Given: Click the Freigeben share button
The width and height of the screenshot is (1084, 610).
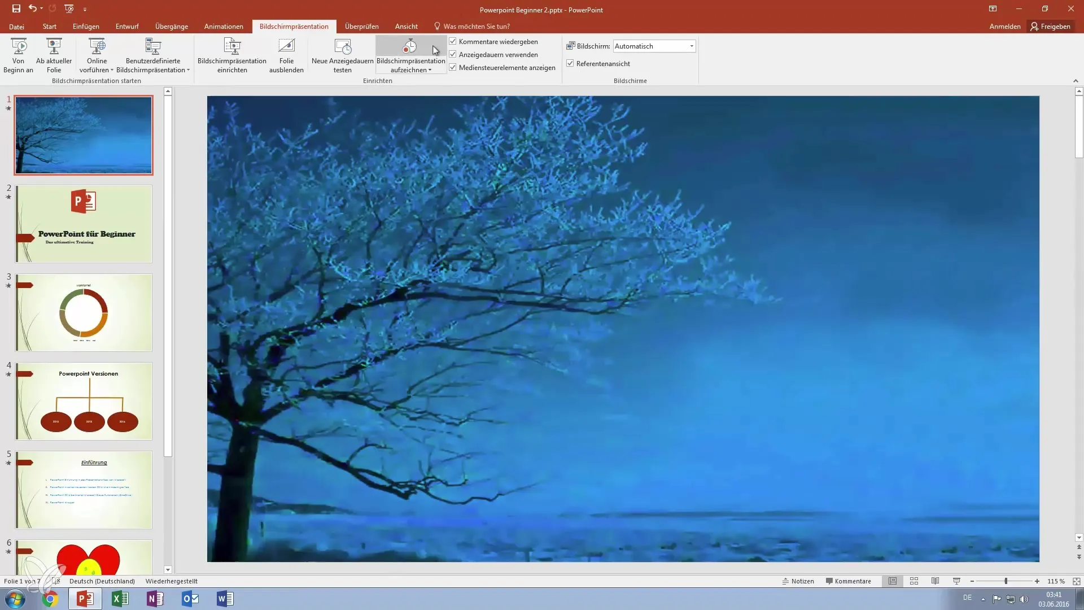Looking at the screenshot, I should (1050, 27).
